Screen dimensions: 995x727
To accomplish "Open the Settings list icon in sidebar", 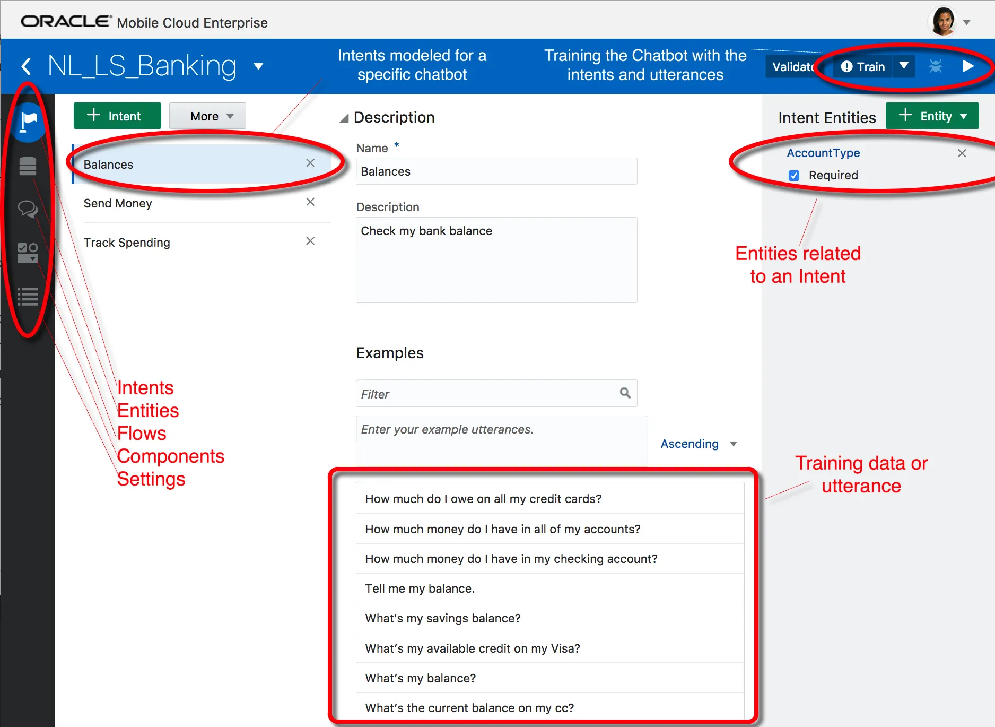I will [28, 297].
